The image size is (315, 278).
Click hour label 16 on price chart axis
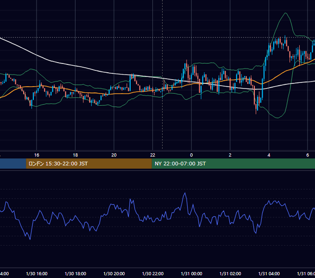click(x=37, y=155)
